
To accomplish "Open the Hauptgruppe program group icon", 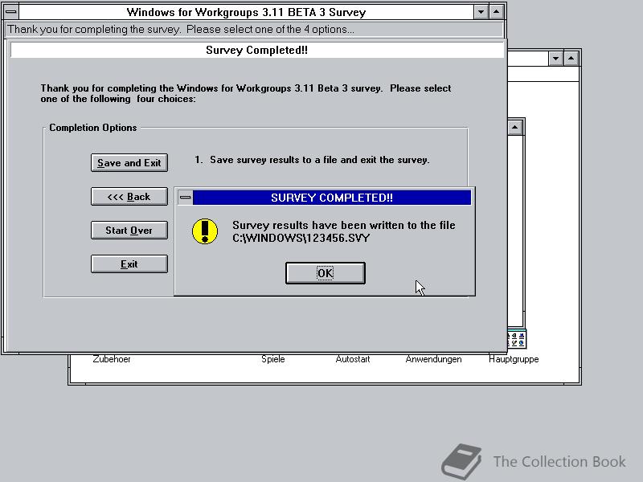I will coord(517,339).
